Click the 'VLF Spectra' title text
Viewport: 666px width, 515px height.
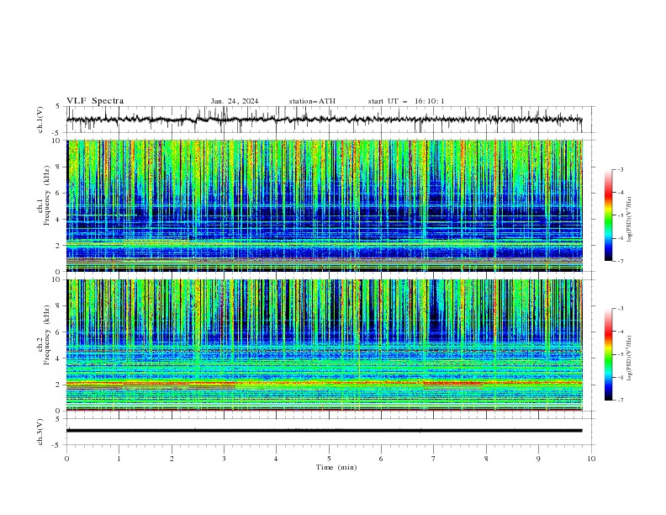pos(95,101)
